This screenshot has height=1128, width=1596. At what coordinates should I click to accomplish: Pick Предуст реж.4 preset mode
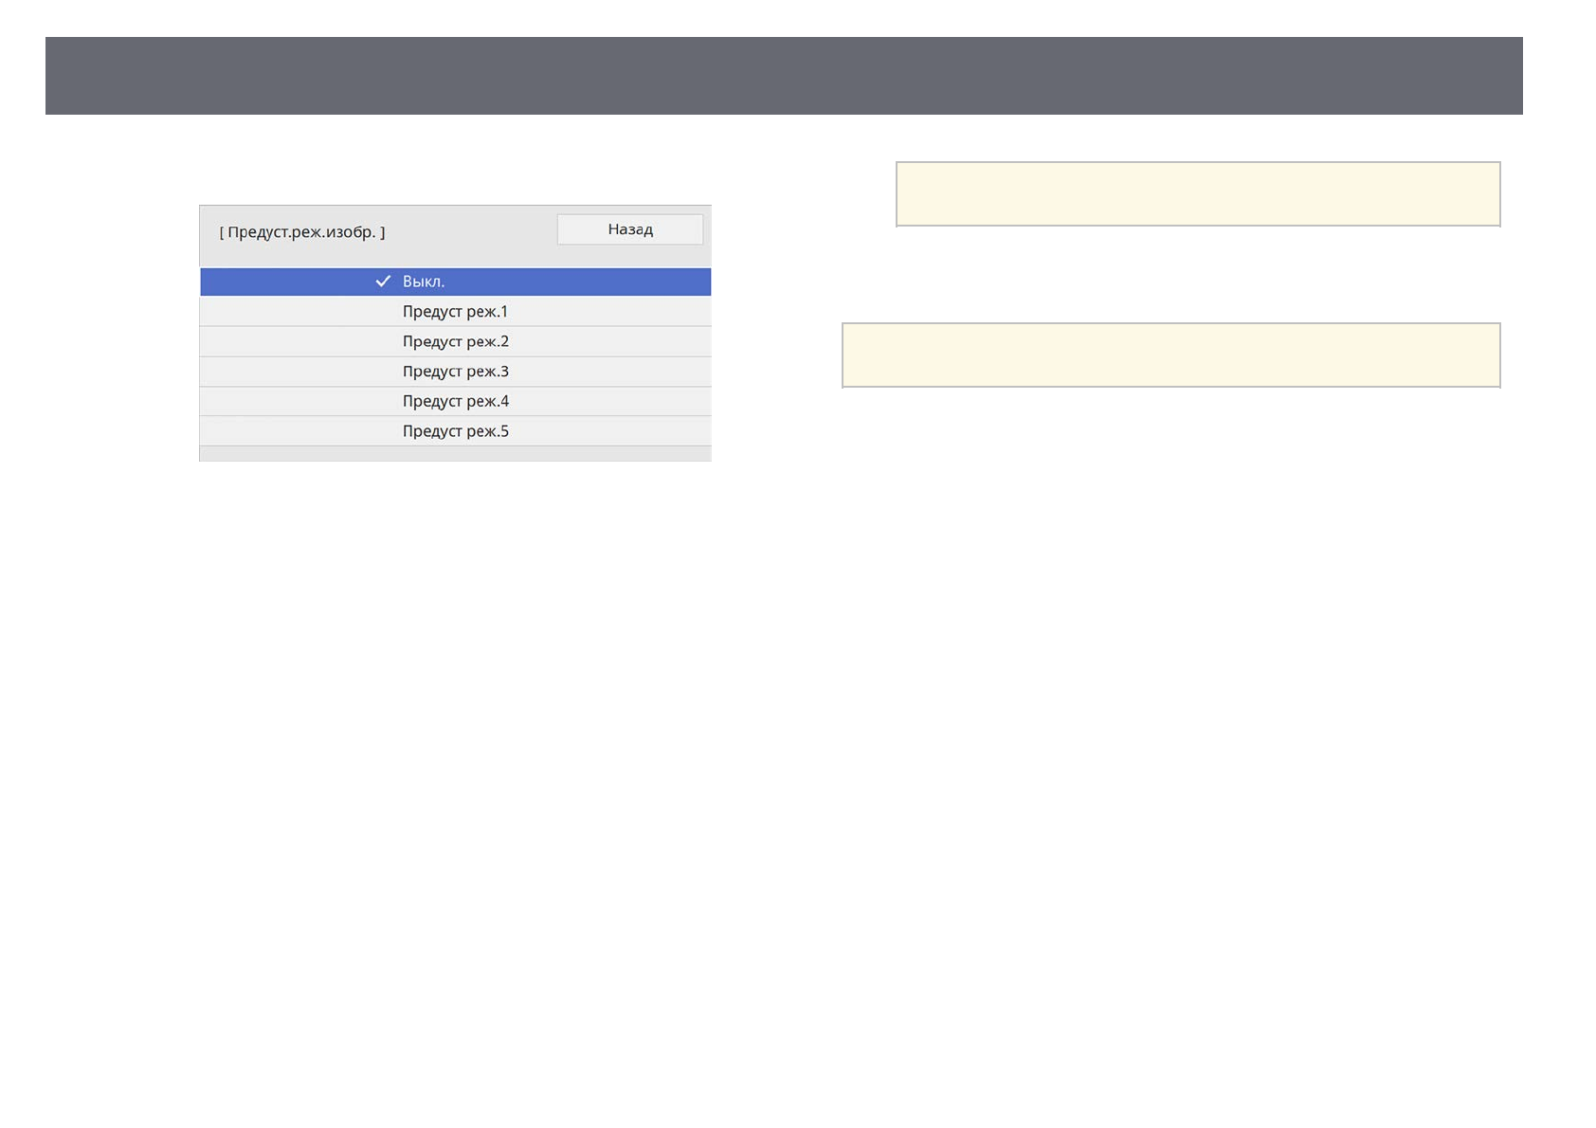456,401
